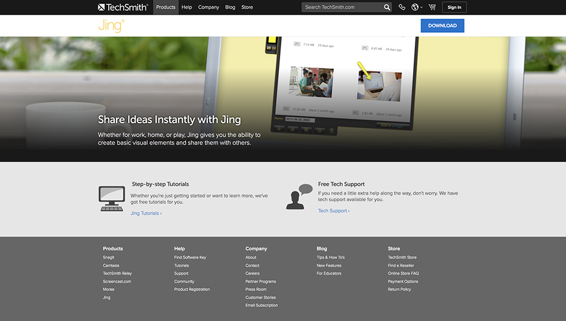
Task: Click the laptop photo thumbnail with arrow
Action: point(379,86)
